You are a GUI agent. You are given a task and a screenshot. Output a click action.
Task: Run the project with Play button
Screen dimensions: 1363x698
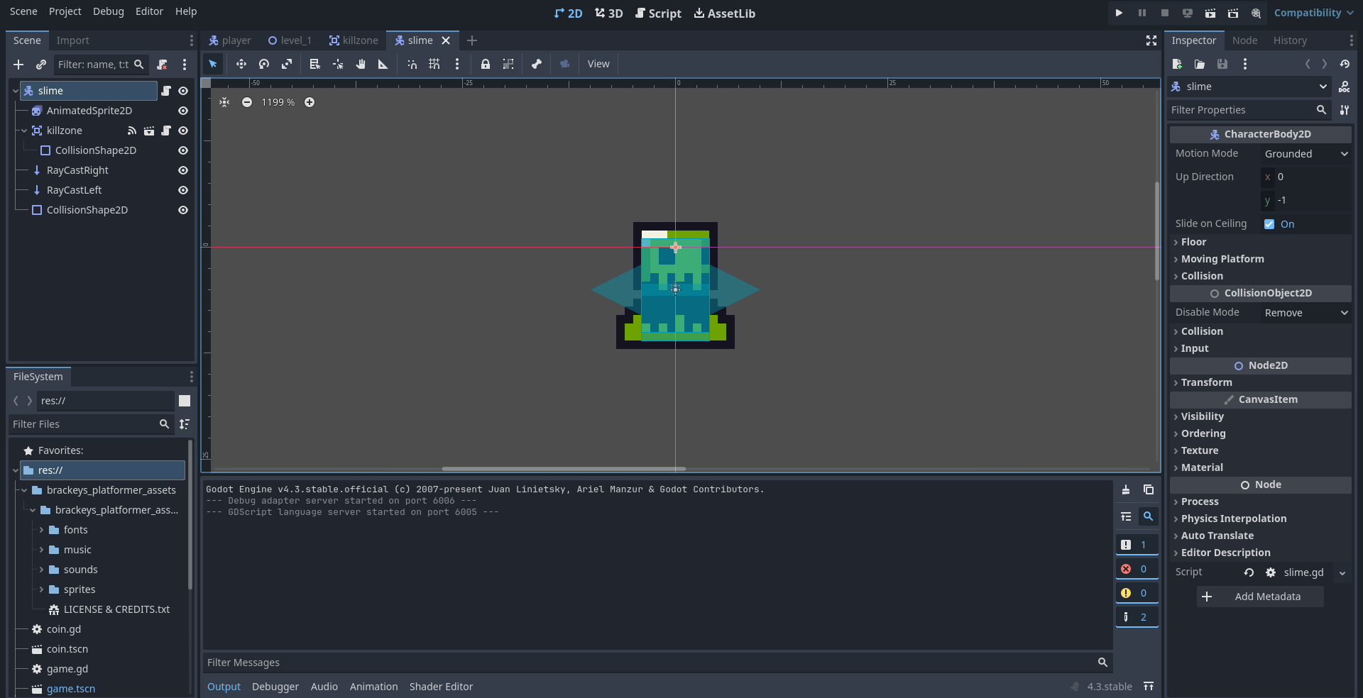tap(1119, 13)
